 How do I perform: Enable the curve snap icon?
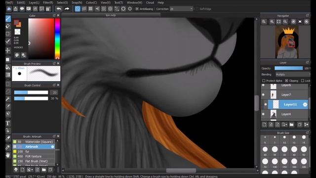coord(117,9)
